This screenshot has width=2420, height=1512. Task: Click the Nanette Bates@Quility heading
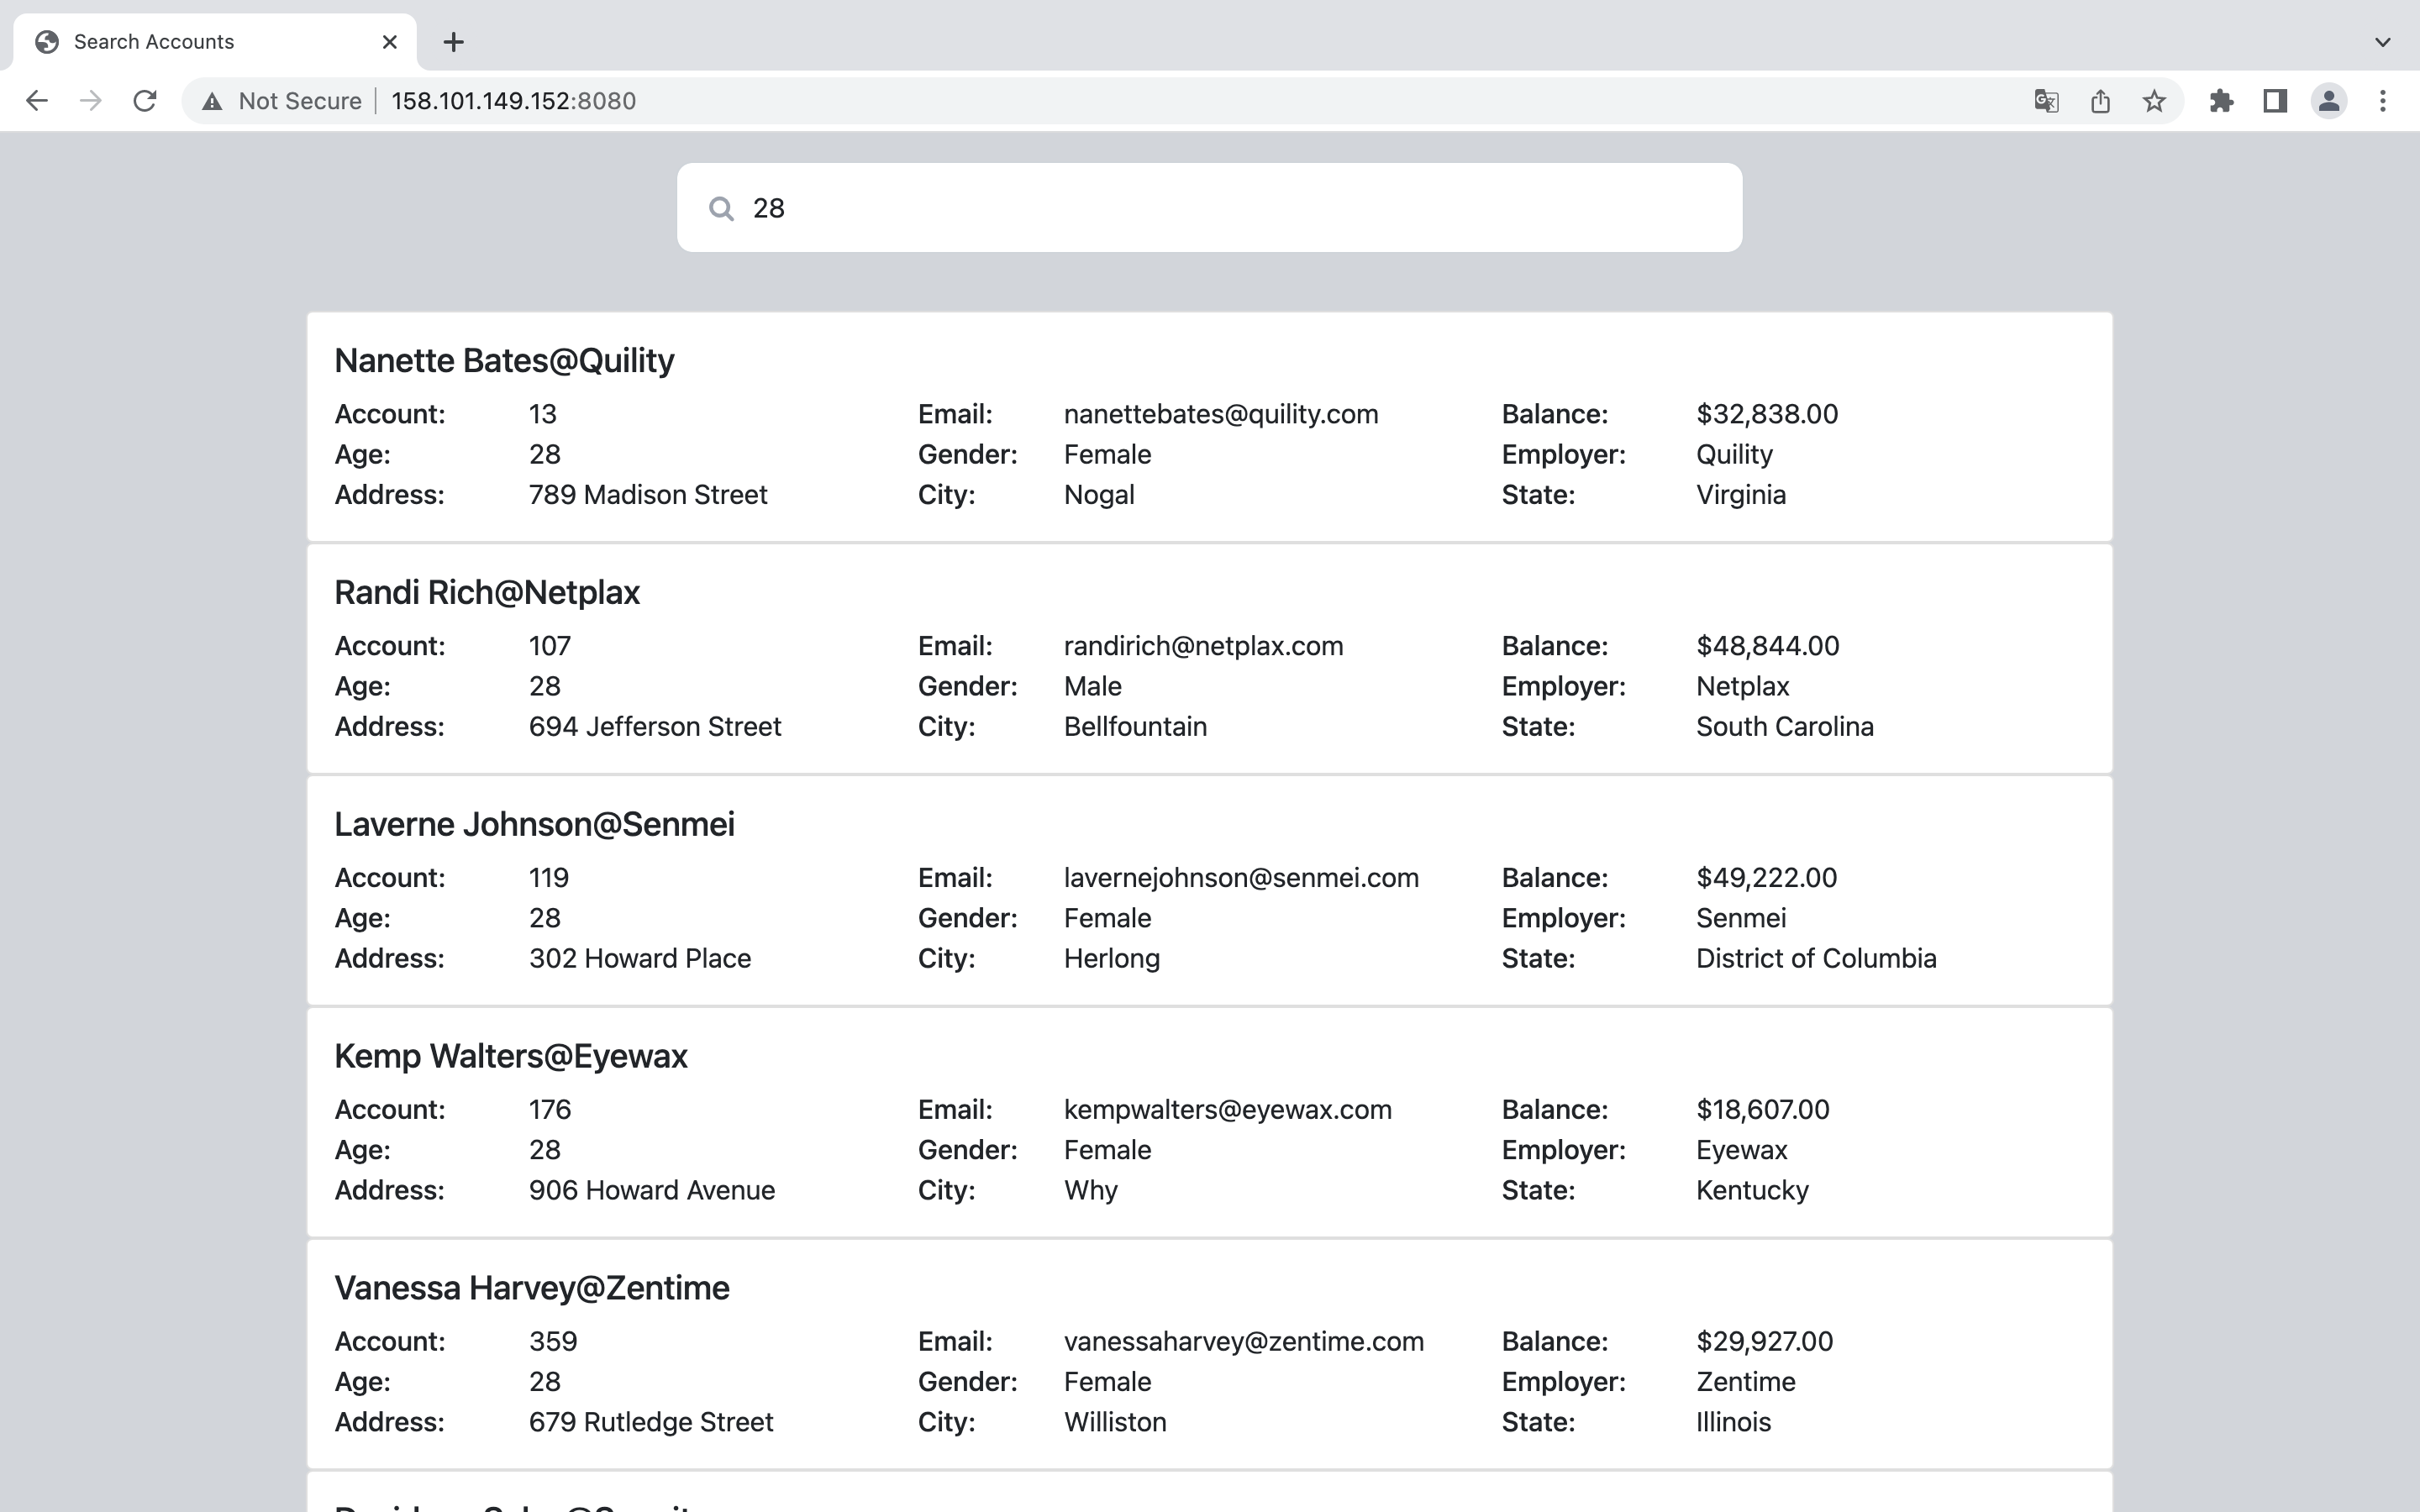[504, 361]
